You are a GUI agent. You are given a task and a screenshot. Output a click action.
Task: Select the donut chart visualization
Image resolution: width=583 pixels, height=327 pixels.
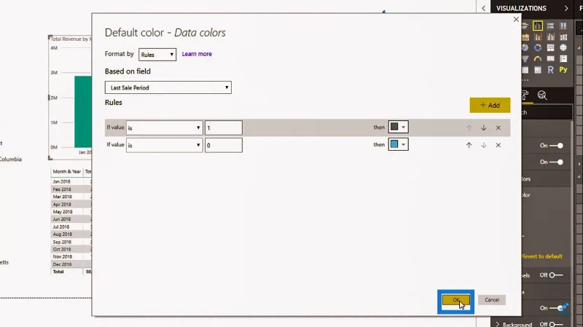538,48
